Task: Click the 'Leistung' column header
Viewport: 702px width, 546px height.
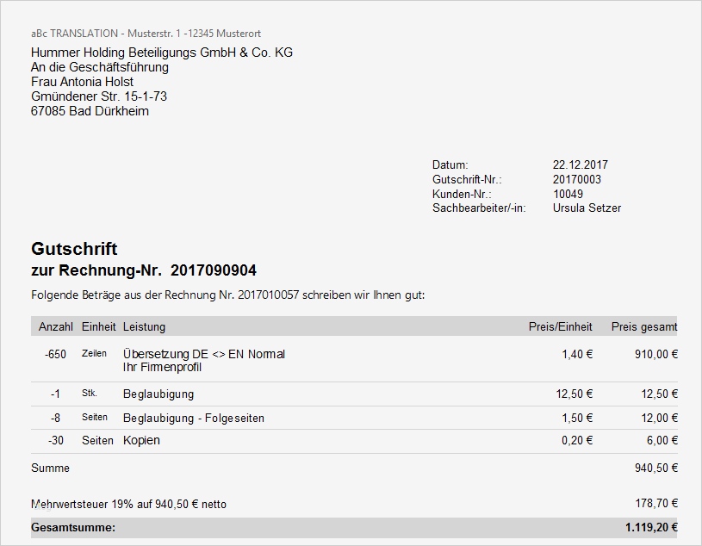Action: coord(144,326)
